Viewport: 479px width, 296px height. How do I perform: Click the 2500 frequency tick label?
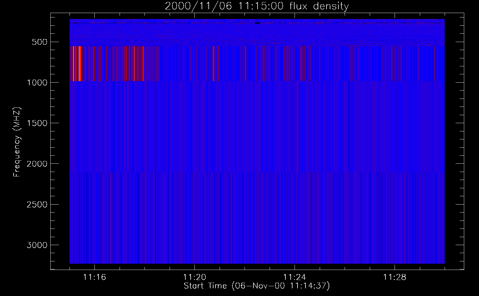(x=37, y=205)
